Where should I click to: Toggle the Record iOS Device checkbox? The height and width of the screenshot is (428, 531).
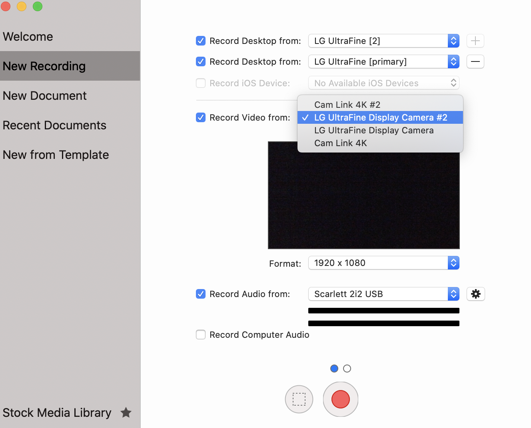click(x=201, y=83)
